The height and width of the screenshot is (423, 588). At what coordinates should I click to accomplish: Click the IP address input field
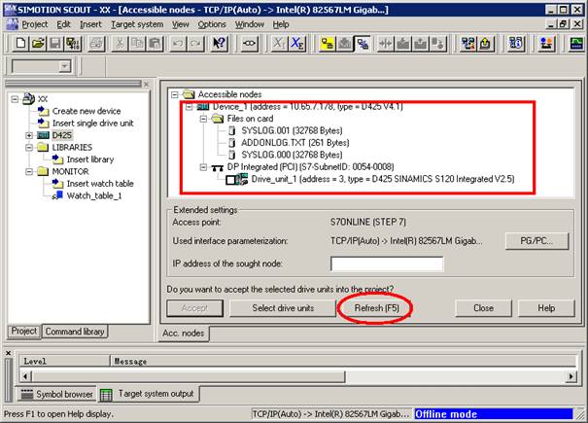[x=387, y=264]
